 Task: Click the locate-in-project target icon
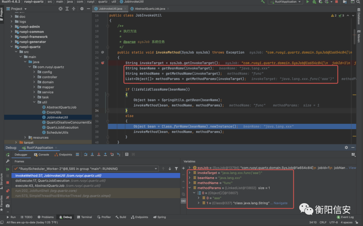point(61,9)
